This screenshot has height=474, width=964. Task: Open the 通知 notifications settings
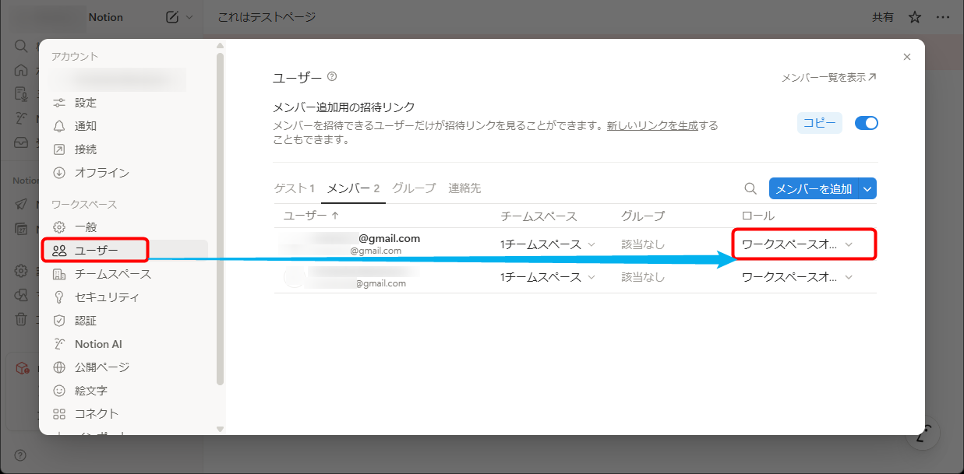pos(85,126)
